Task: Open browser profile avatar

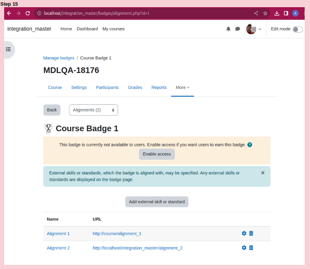Action: coord(295,13)
